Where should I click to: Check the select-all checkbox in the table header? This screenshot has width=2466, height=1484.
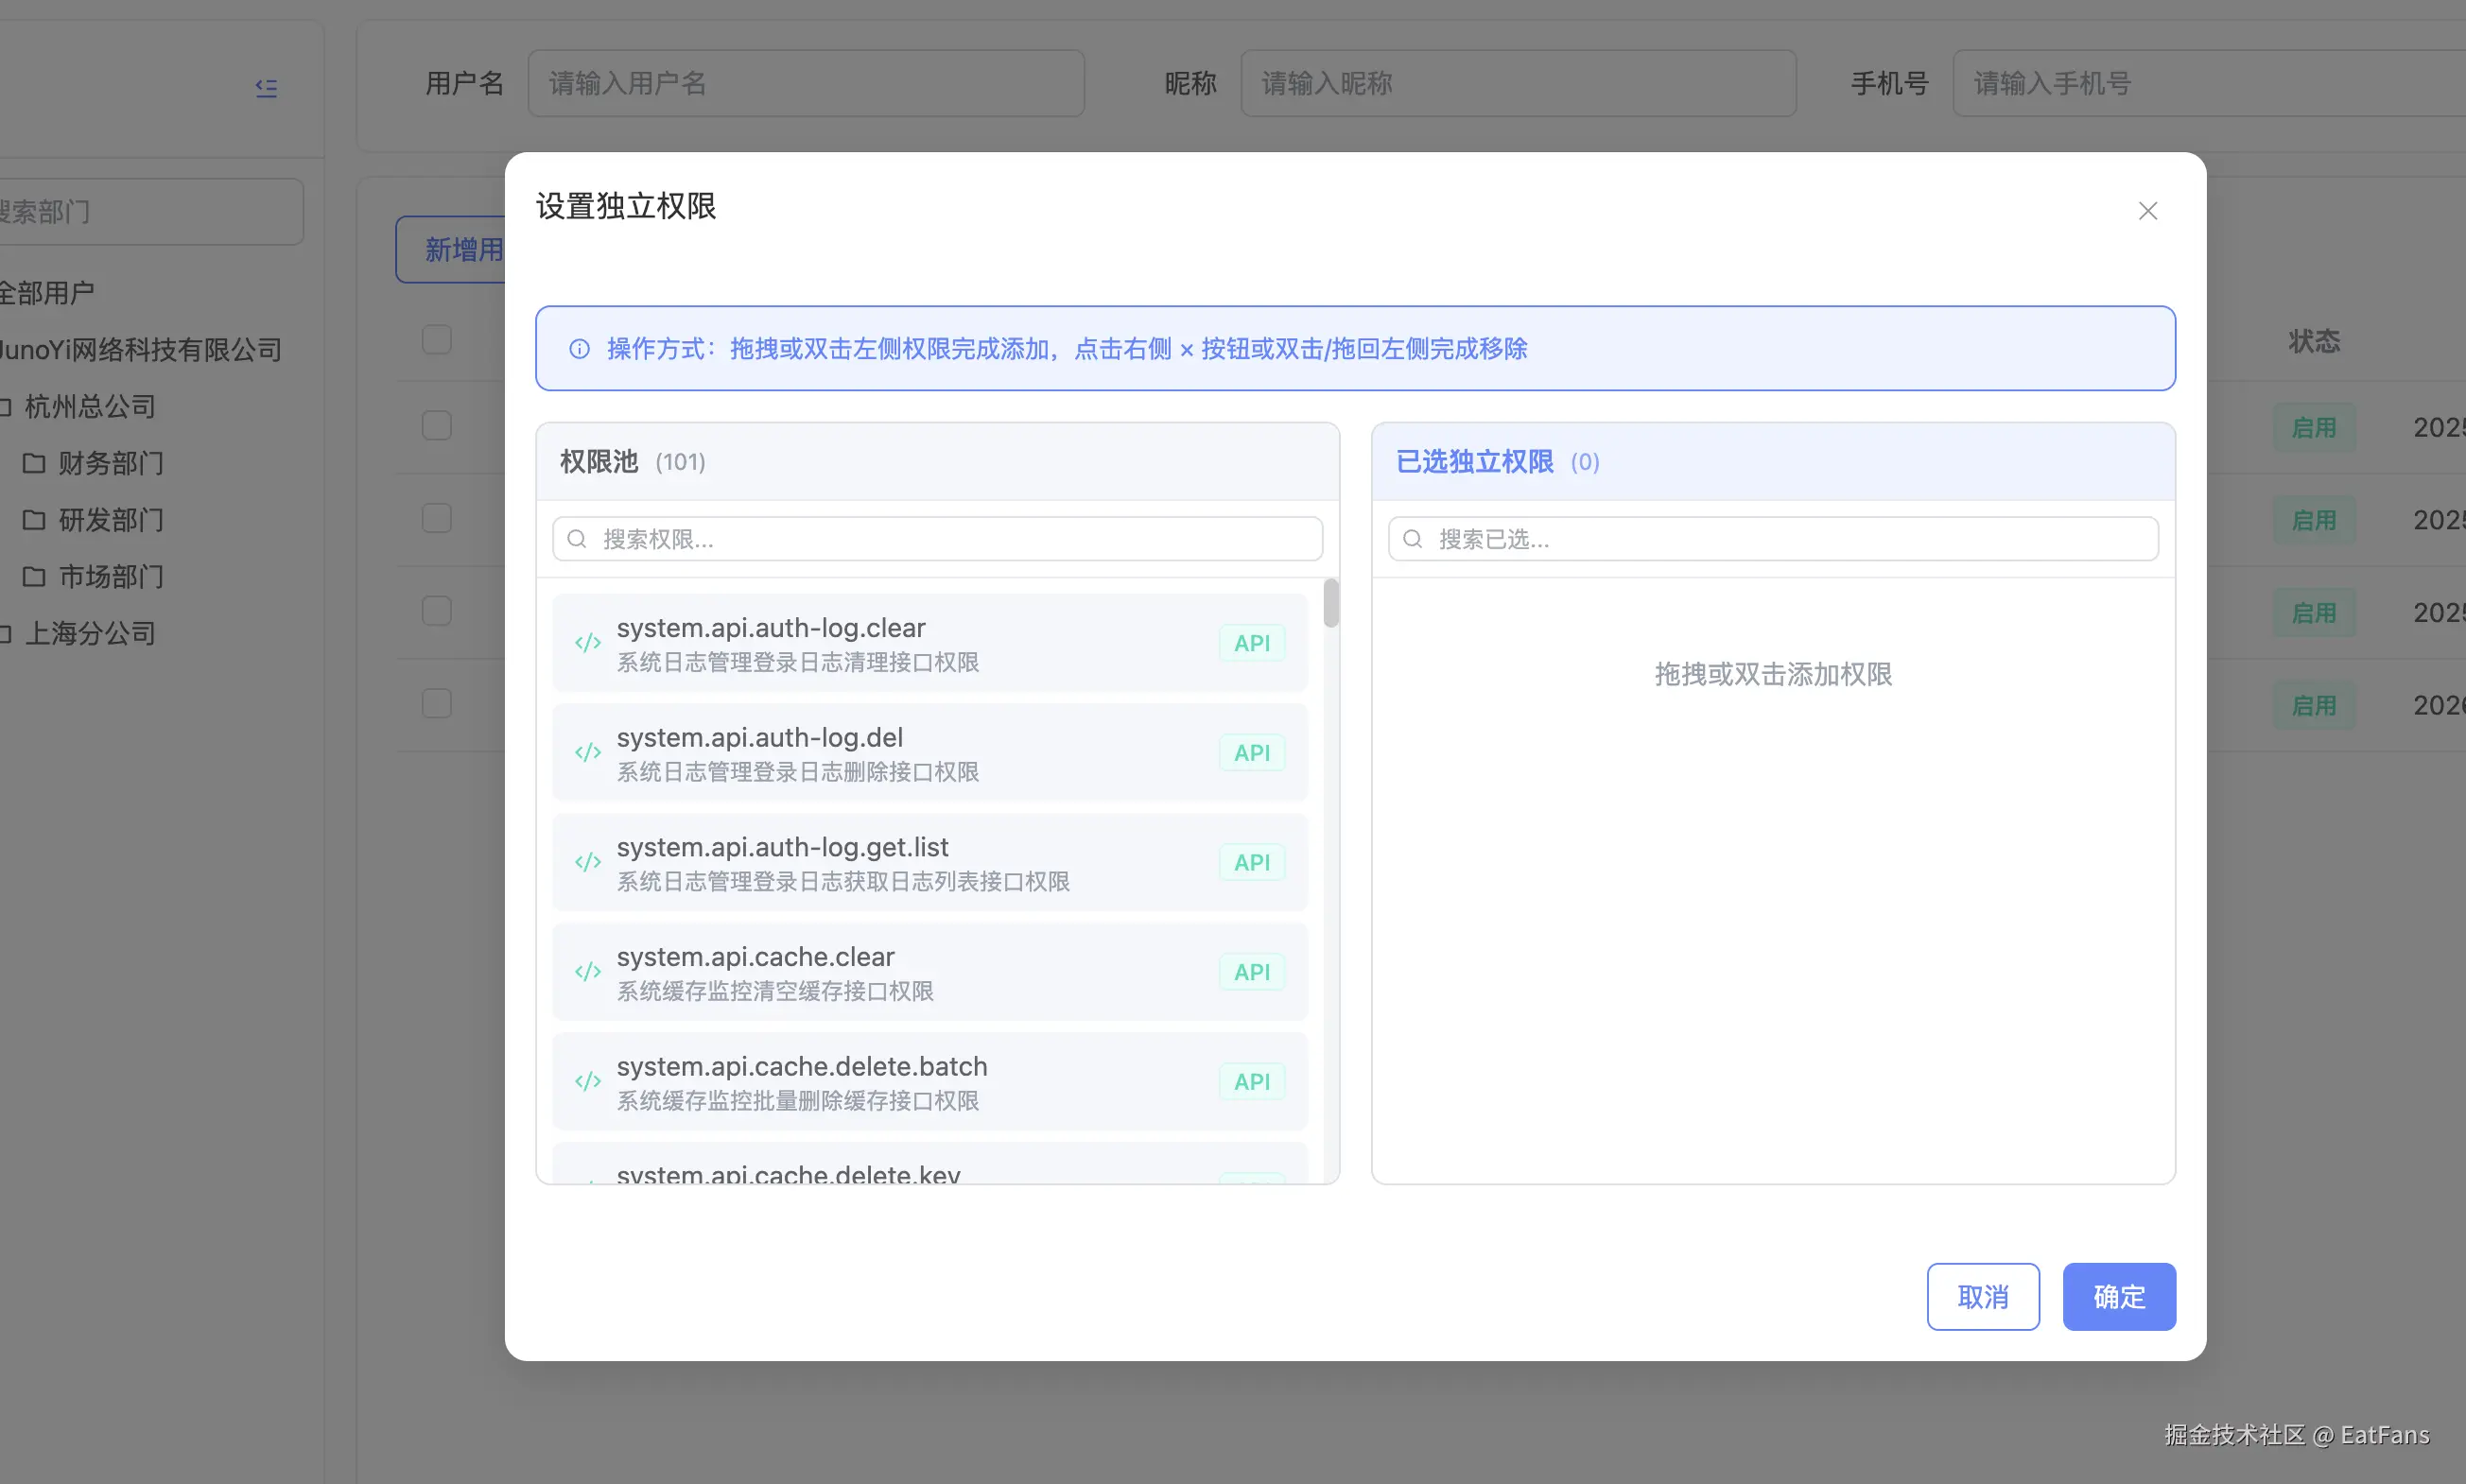[x=435, y=339]
